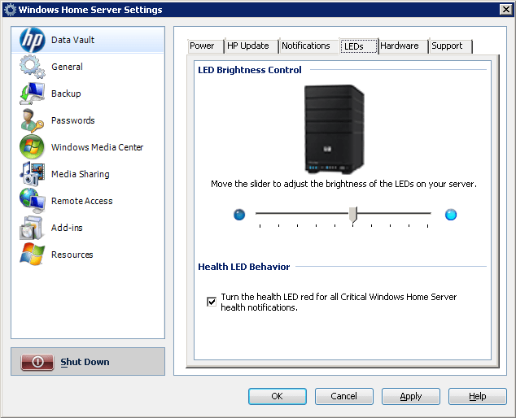Confirm settings with the OK button
This screenshot has height=418, width=516.
click(x=277, y=396)
